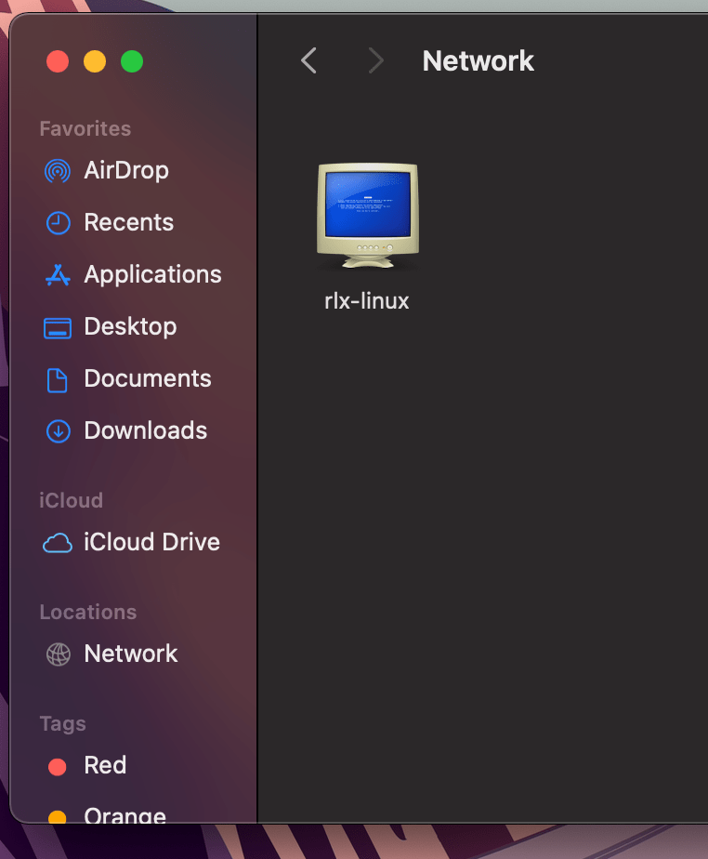Click the Network globe icon
708x859 pixels.
tap(58, 654)
